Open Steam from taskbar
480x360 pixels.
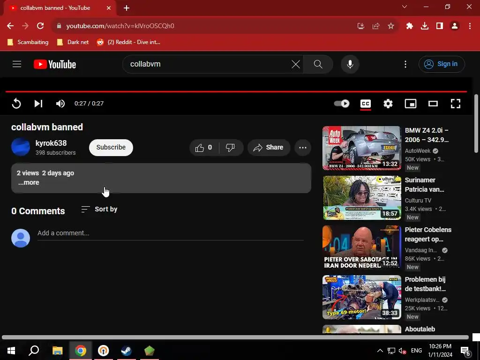click(x=126, y=351)
